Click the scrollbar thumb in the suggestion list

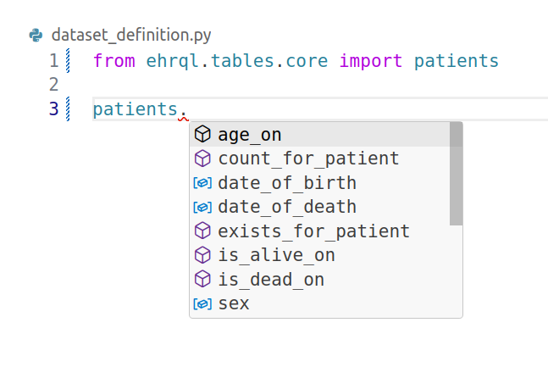(x=456, y=174)
